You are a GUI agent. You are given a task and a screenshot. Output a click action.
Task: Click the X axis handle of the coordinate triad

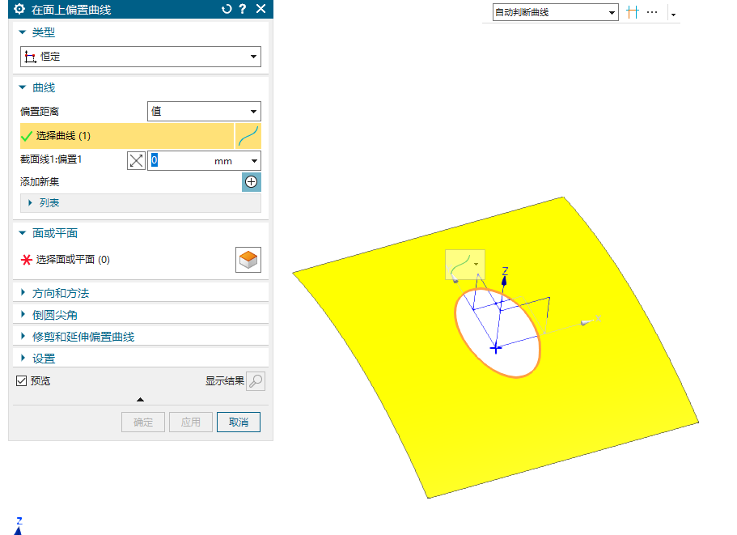pos(586,322)
